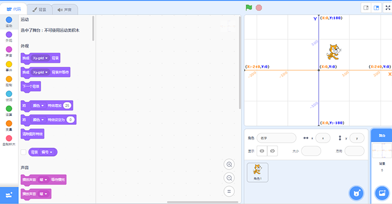Switch to large stage layout
The image size is (392, 204).
tap(376, 8)
